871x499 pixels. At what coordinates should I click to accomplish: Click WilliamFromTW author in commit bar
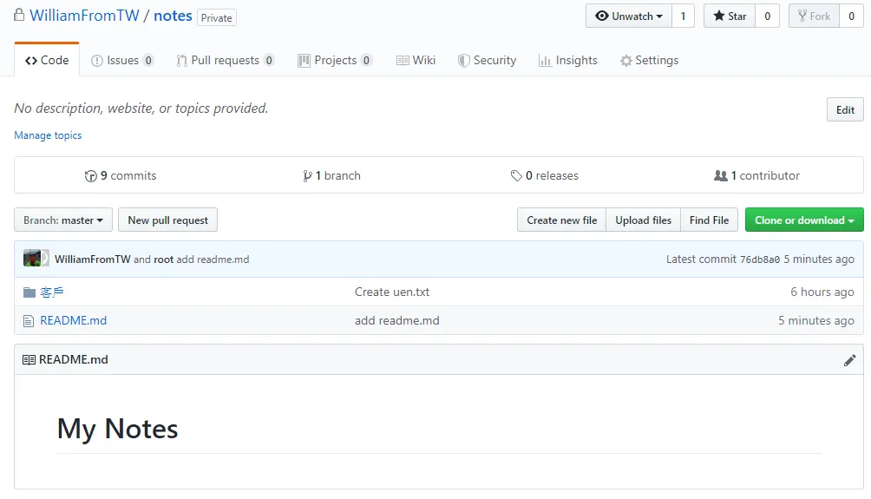[x=92, y=259]
